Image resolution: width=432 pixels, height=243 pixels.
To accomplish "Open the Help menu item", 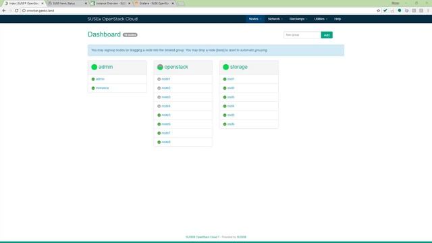I will (337, 19).
